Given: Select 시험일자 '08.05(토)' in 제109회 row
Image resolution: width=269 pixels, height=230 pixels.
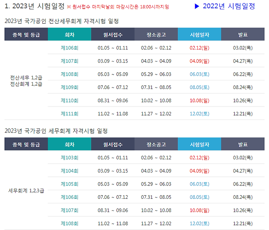Looking at the screenshot, I should point(199,87).
